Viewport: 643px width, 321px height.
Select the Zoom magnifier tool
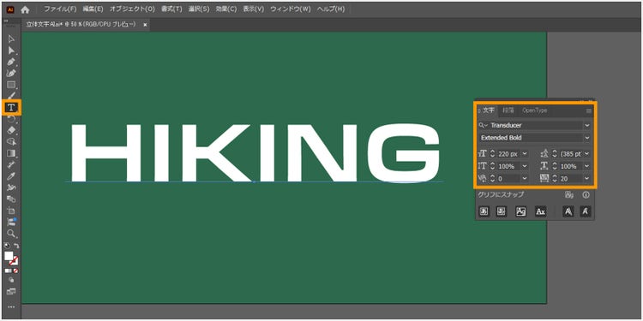coord(11,234)
